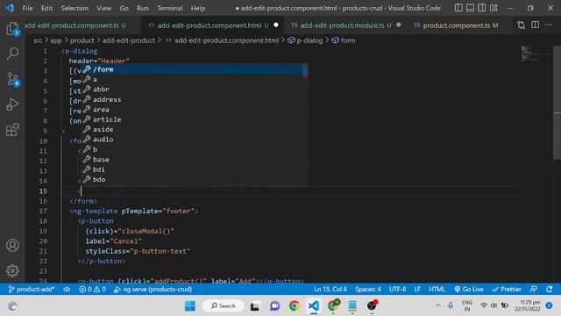Viewport: 561px width, 316px height.
Task: Click the notifications bell in status bar
Action: [550, 289]
